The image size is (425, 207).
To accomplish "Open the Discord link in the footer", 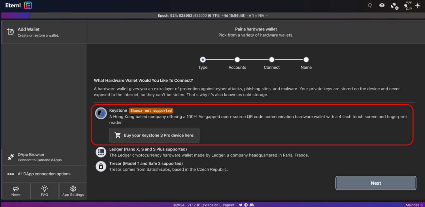I will tap(251, 205).
